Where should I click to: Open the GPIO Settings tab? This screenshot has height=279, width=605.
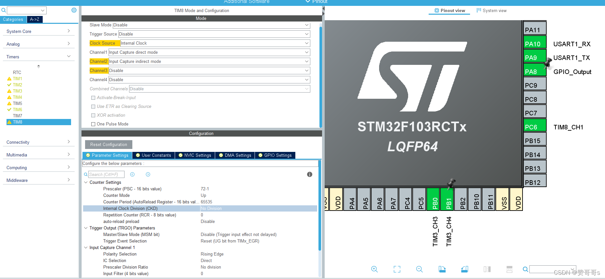275,155
